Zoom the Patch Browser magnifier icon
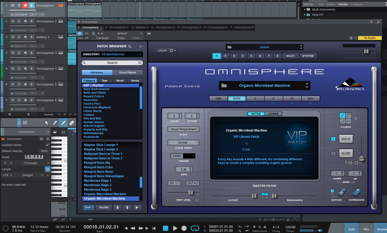 pyautogui.click(x=130, y=46)
